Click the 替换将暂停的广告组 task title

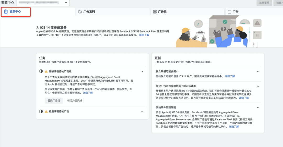(60, 71)
